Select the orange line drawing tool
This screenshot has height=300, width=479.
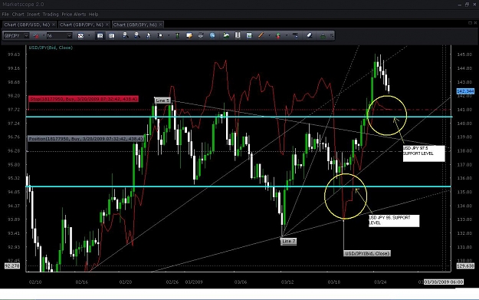261,35
